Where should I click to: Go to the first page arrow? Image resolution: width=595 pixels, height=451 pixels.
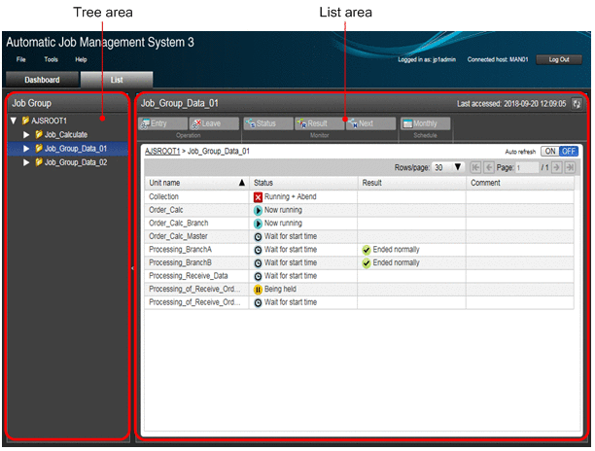[x=475, y=167]
